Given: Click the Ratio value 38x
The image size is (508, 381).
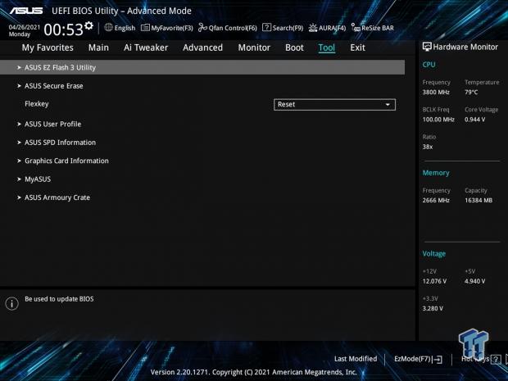Looking at the screenshot, I should click(x=428, y=147).
